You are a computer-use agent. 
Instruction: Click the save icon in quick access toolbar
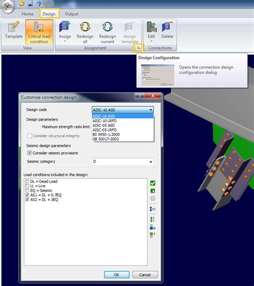click(30, 3)
